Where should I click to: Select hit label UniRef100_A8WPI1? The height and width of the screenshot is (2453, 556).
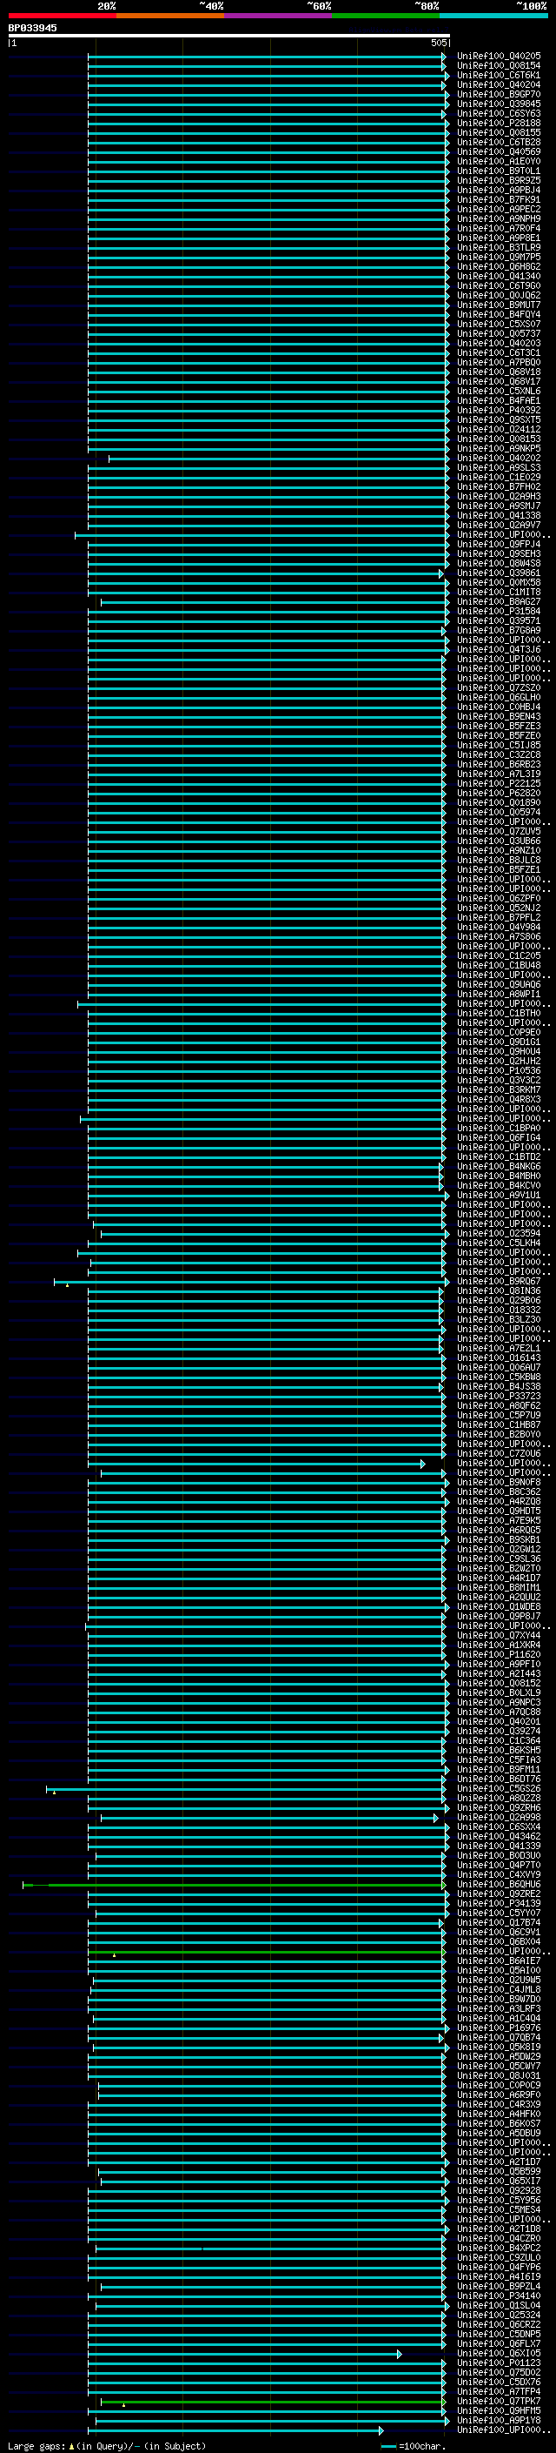point(499,993)
